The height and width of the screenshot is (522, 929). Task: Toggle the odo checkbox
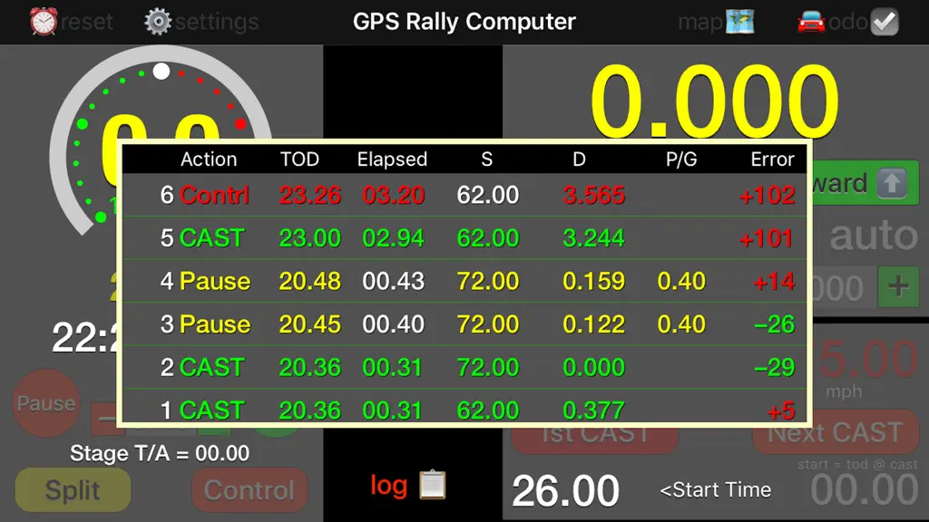tap(885, 22)
